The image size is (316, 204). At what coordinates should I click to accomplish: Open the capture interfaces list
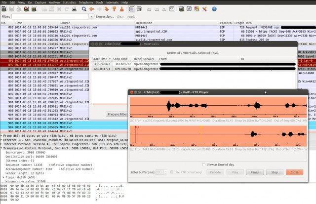[4, 9]
